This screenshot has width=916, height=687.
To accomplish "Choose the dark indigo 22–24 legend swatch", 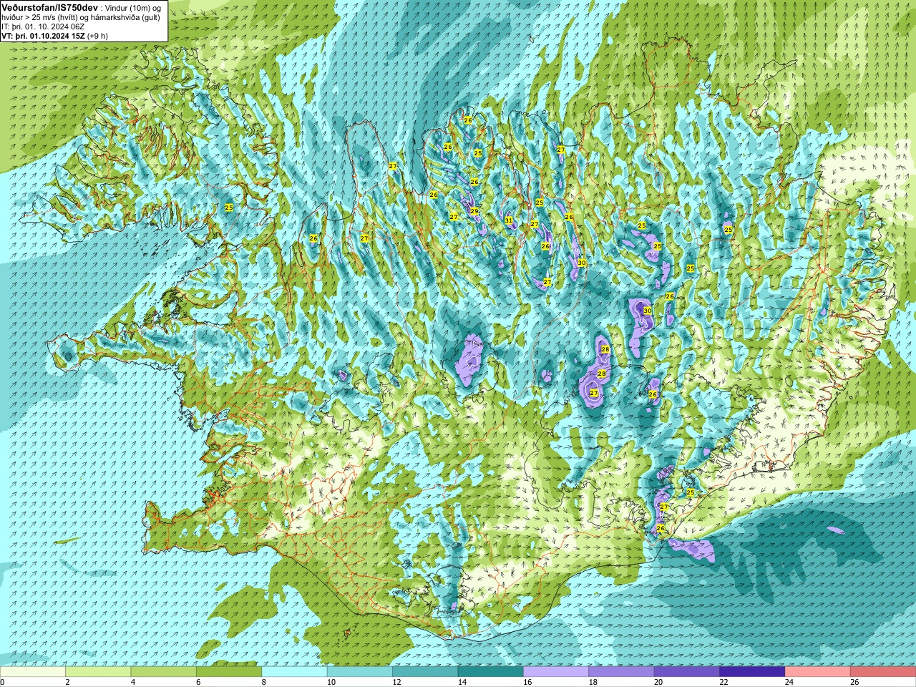I will point(752,672).
